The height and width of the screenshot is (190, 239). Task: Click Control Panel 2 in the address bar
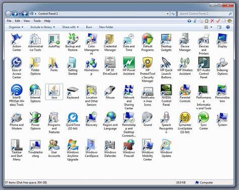pos(48,14)
